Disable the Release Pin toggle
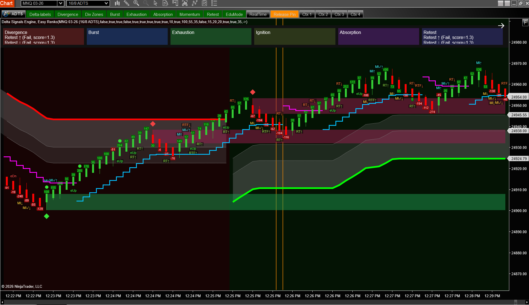The height and width of the screenshot is (305, 529). pos(284,14)
